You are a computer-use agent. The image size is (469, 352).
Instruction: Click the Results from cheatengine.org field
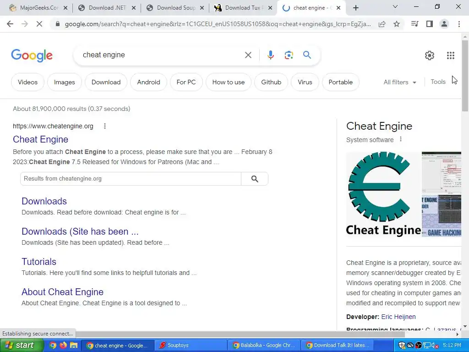point(131,179)
